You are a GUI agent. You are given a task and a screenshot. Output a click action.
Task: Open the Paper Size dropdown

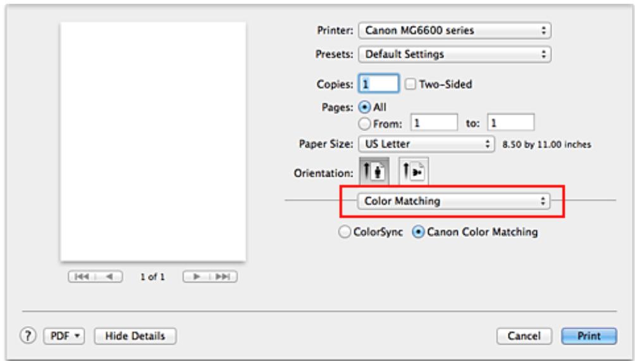[x=426, y=144]
